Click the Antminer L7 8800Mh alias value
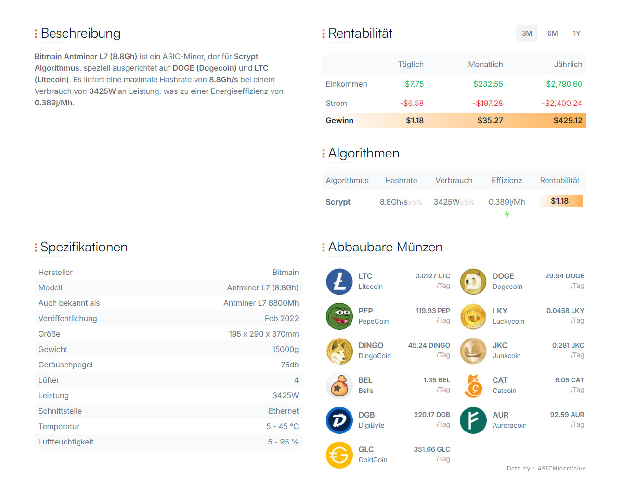Screen dimensions: 624x496 tap(261, 303)
